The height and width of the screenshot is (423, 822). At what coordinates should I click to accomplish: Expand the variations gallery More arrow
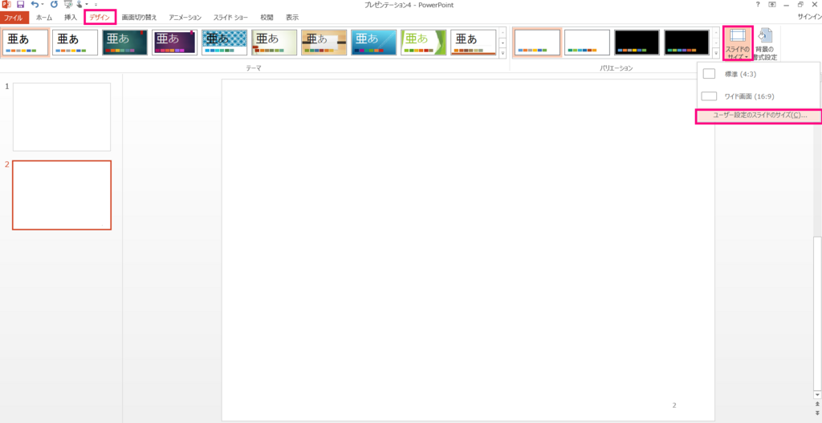[x=716, y=53]
